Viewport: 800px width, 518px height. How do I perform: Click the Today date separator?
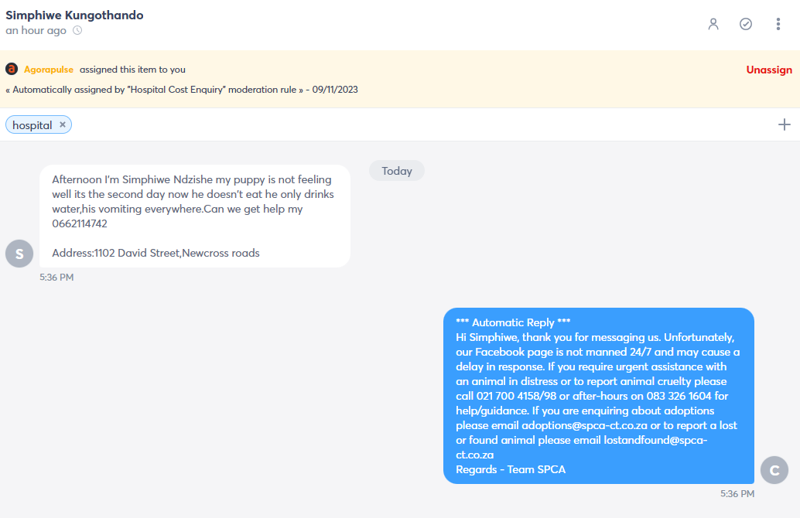[396, 171]
